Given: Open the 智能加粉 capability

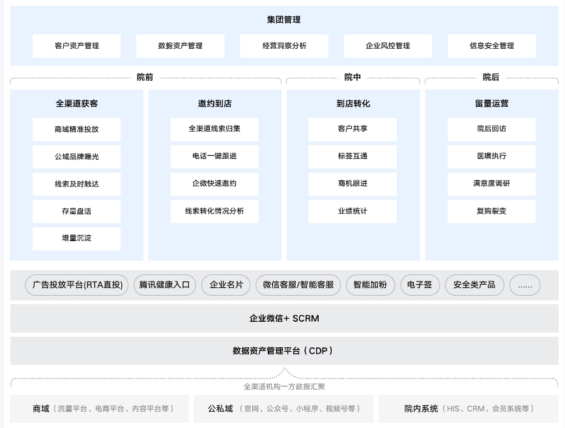Looking at the screenshot, I should tap(369, 285).
